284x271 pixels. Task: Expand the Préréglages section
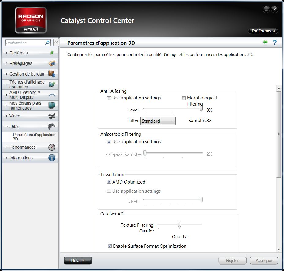pyautogui.click(x=7, y=63)
